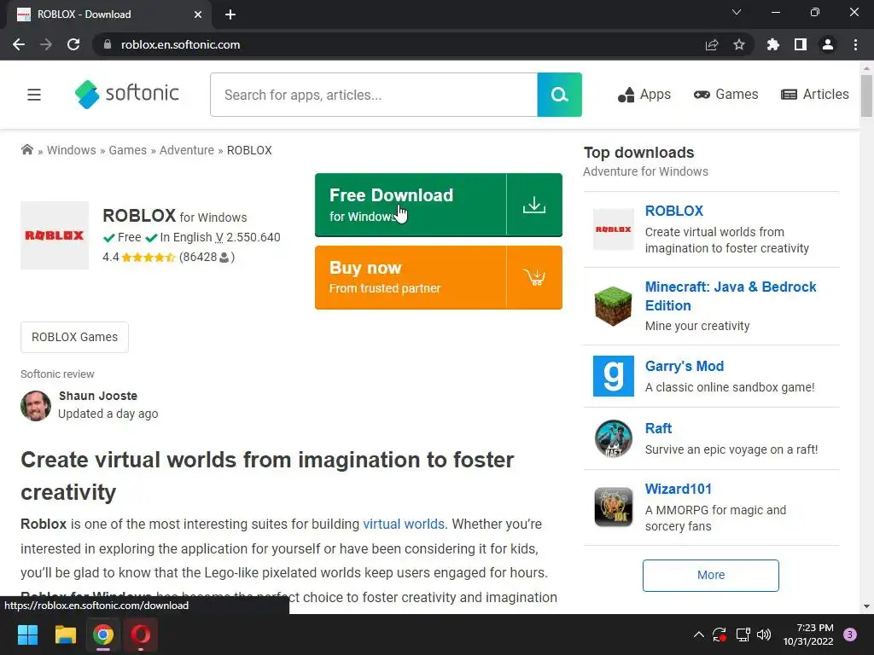Close the ROBLOX - Download tab

pyautogui.click(x=198, y=14)
